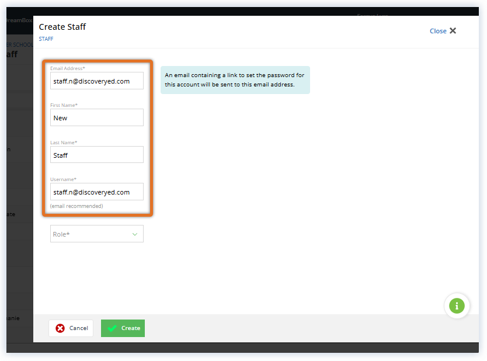
Task: Open the Role dropdown
Action: [97, 234]
